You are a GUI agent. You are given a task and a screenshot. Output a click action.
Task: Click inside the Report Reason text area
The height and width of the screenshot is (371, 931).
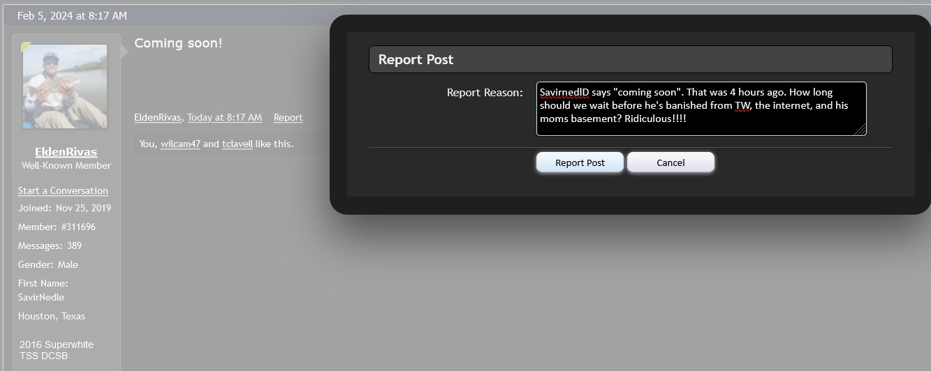pyautogui.click(x=701, y=109)
